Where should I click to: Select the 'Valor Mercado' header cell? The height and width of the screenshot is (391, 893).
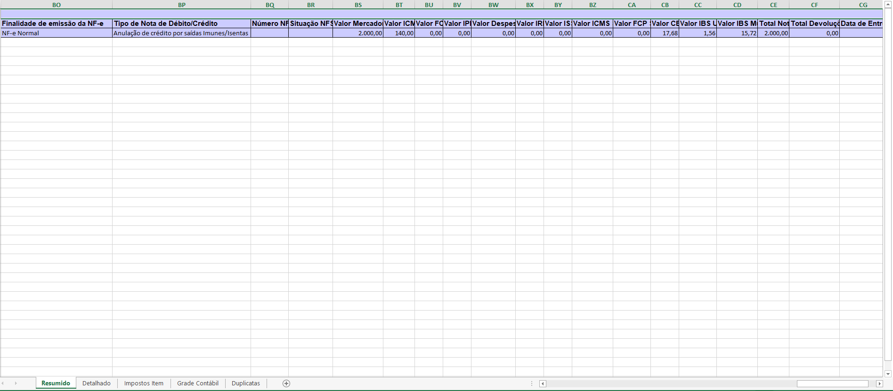tap(358, 24)
